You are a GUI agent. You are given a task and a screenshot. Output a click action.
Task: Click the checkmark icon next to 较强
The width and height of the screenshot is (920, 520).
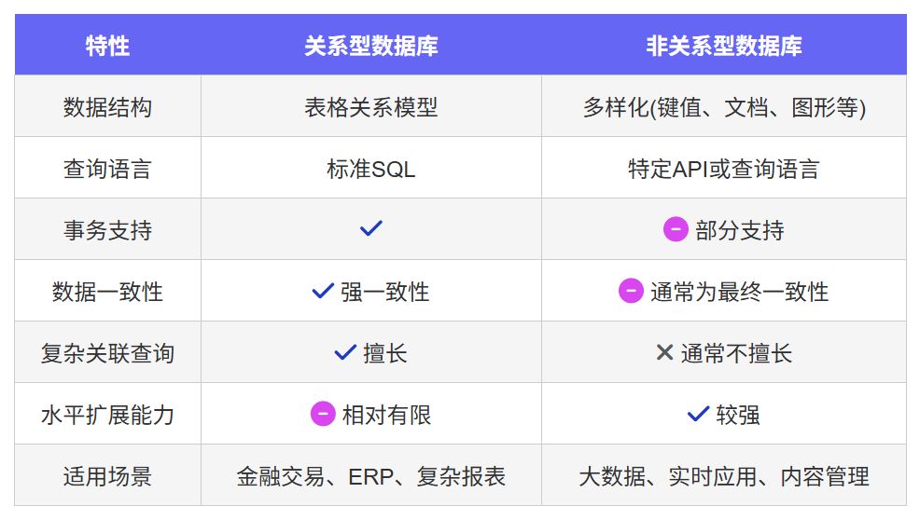(698, 414)
